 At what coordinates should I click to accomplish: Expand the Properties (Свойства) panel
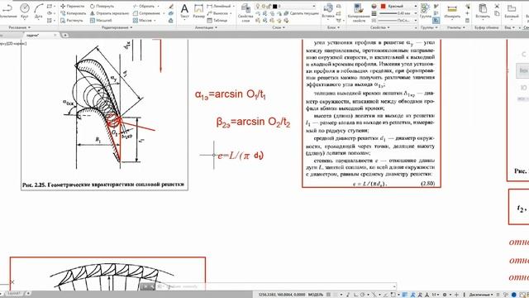379,27
